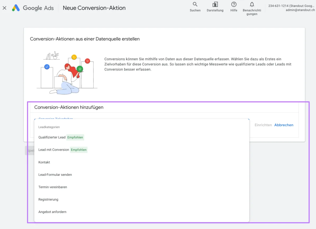Image resolution: width=316 pixels, height=229 pixels.
Task: Open the Suchen search icon
Action: (195, 7)
